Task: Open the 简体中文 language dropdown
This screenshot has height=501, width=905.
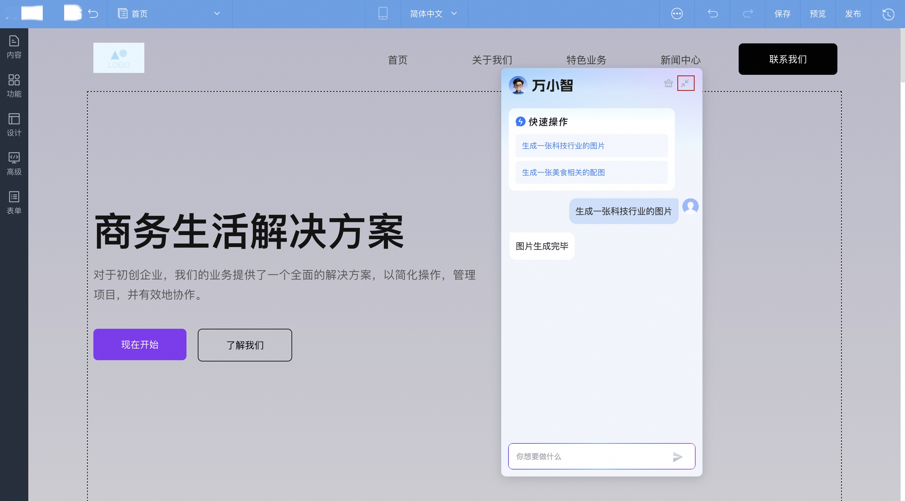Action: (x=434, y=14)
